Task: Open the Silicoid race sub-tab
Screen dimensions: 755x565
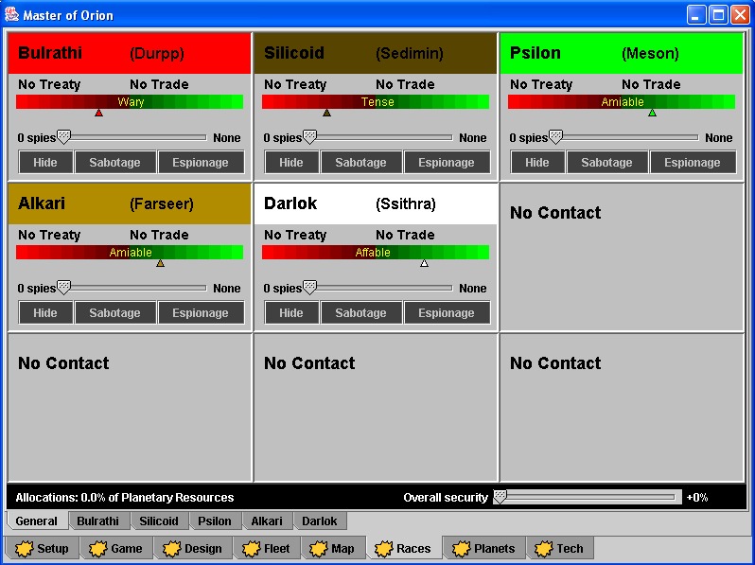Action: (x=158, y=521)
